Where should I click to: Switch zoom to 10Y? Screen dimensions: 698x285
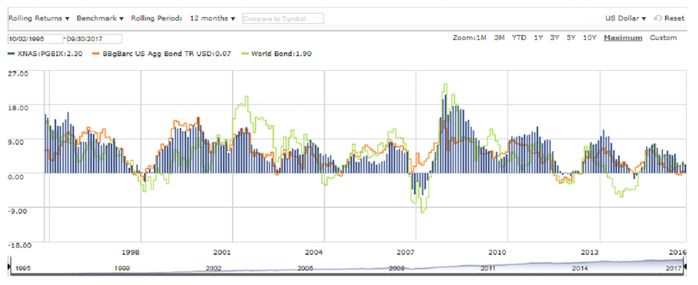coord(589,38)
